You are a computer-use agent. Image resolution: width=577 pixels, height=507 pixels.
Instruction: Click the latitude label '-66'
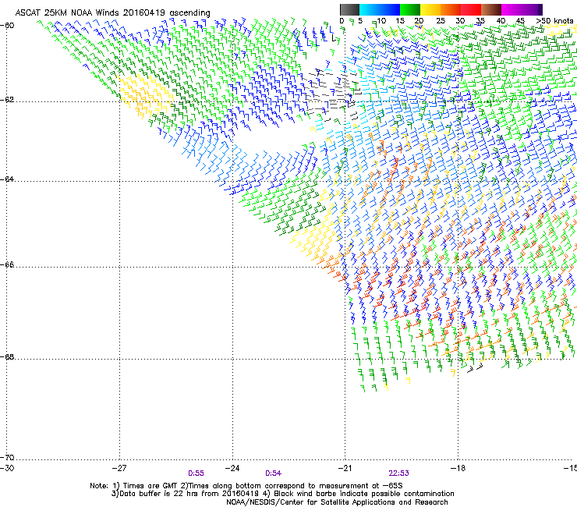click(x=7, y=265)
